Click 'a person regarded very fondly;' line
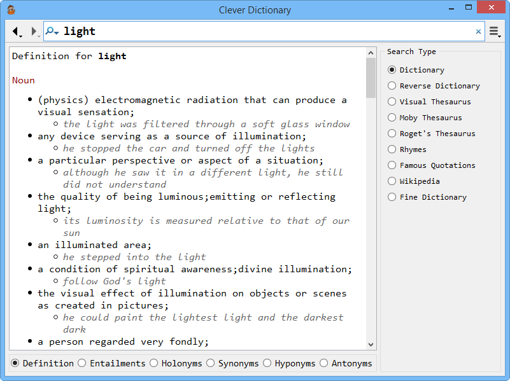 click(x=123, y=342)
